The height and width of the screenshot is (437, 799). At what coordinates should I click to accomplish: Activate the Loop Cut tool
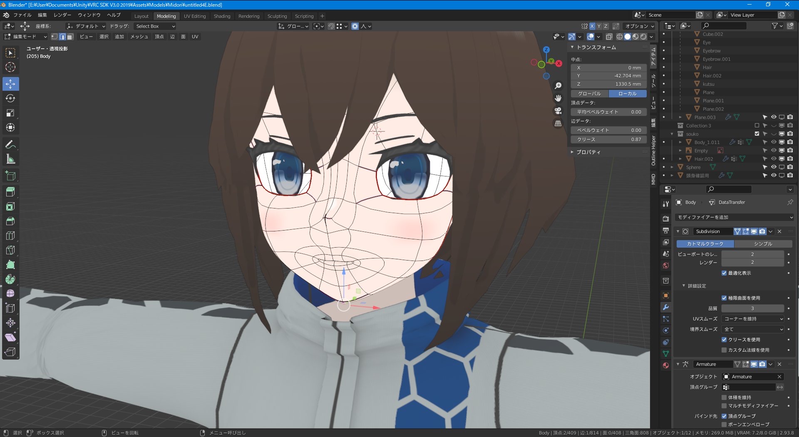coord(10,236)
